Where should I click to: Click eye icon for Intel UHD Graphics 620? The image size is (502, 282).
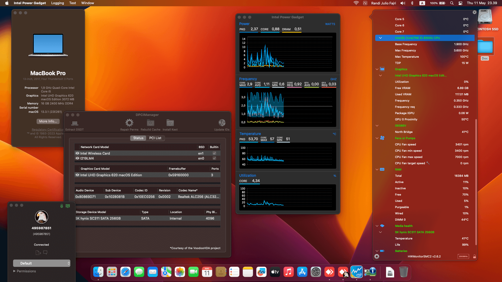77,175
